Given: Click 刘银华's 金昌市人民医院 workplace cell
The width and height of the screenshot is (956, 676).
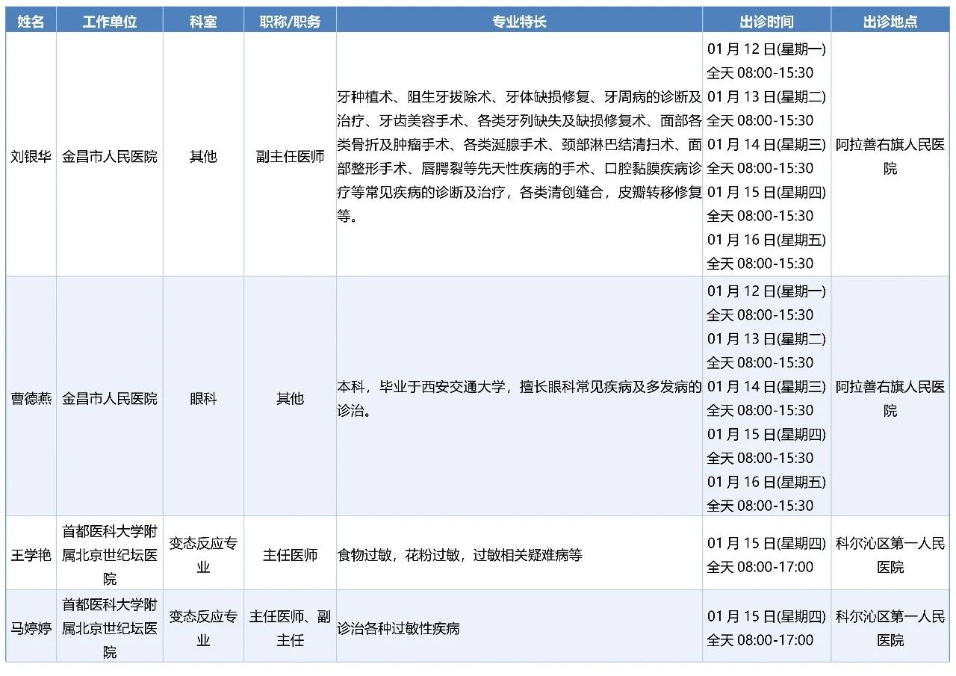Looking at the screenshot, I should 110,157.
